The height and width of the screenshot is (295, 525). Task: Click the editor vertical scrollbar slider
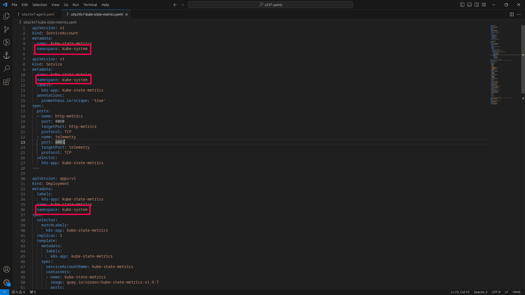point(523,59)
